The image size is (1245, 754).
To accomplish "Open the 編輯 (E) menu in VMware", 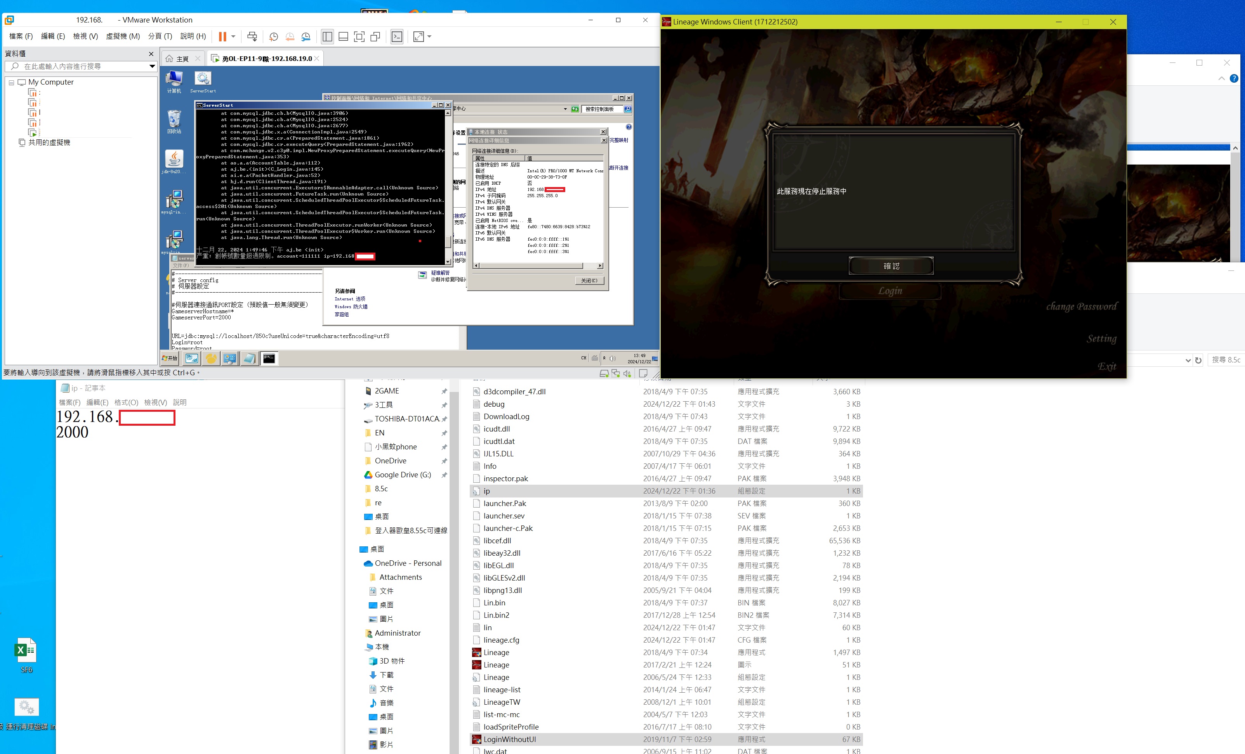I will [x=53, y=36].
